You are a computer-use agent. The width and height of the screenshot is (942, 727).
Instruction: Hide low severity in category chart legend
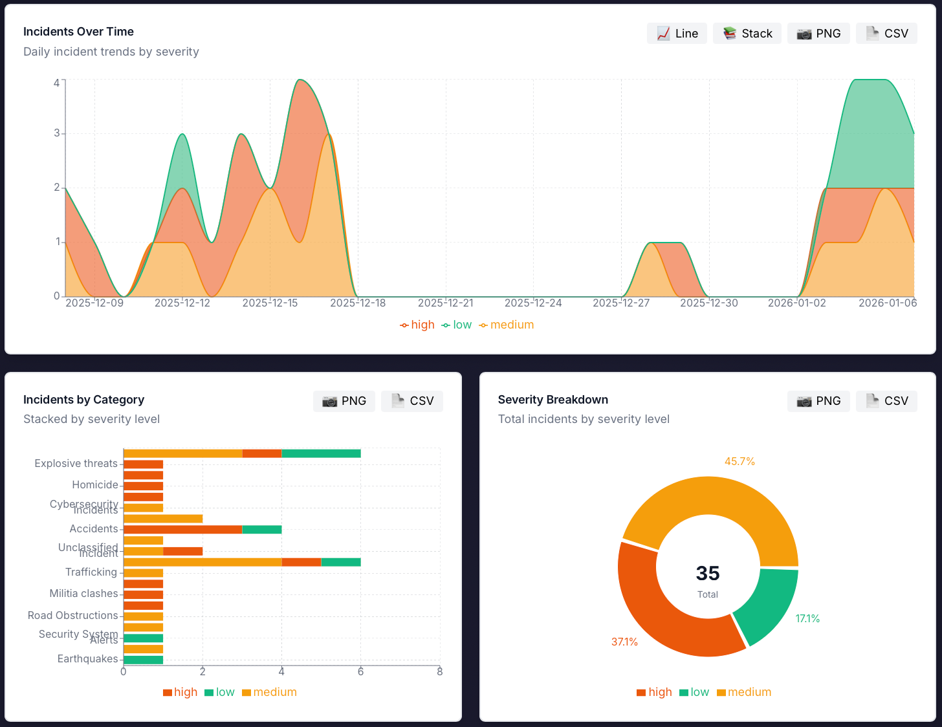219,692
